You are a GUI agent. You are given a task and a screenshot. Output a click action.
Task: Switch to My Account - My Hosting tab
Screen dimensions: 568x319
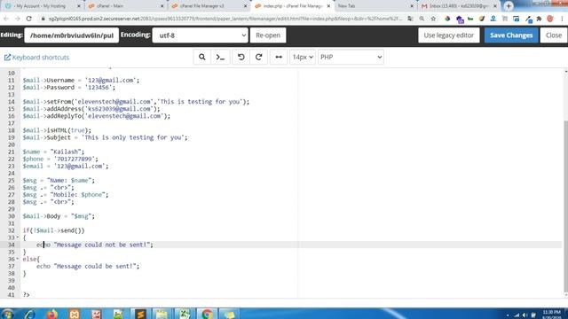pyautogui.click(x=41, y=6)
